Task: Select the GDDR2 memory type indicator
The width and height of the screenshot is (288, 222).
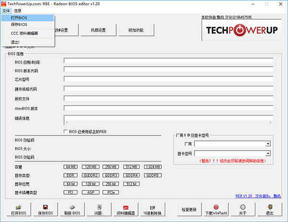Action: [91, 175]
